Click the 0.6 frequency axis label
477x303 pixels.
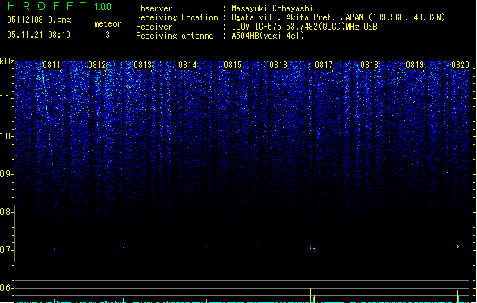[x=5, y=288]
